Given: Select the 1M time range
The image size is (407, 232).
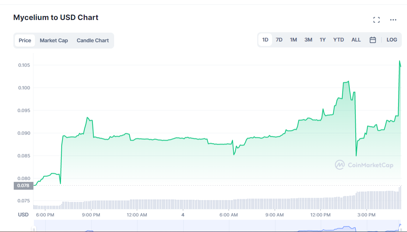Looking at the screenshot, I should 293,40.
